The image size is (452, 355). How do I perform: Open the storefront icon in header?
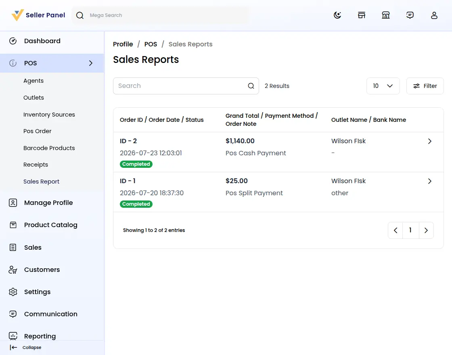coord(362,15)
